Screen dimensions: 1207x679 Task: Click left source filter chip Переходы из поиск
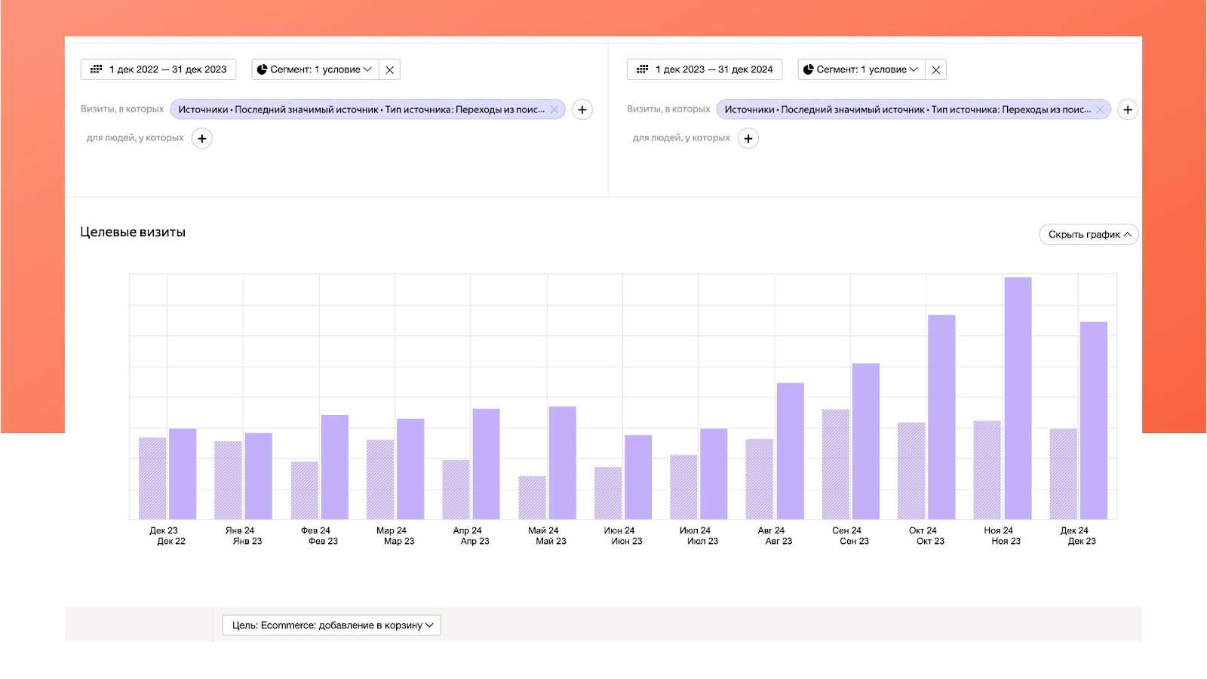361,109
